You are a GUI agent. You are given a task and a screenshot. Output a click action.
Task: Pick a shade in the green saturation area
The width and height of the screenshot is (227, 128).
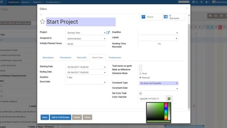click(155, 111)
